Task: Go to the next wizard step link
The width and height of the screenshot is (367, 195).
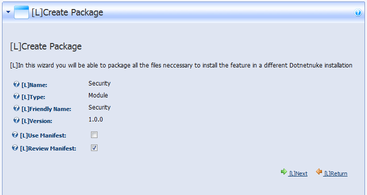Action: [298, 173]
